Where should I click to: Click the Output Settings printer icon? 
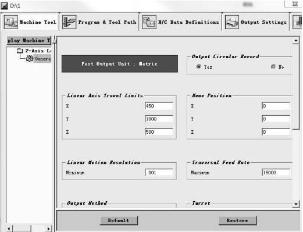click(231, 22)
